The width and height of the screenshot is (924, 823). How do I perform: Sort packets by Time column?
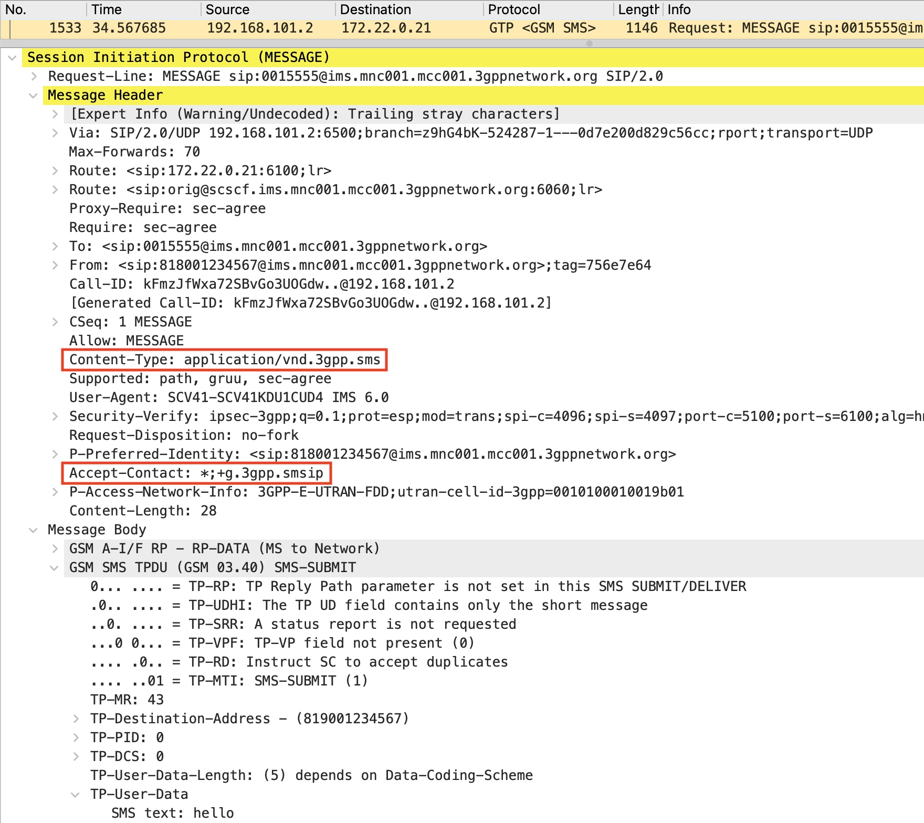pyautogui.click(x=107, y=9)
